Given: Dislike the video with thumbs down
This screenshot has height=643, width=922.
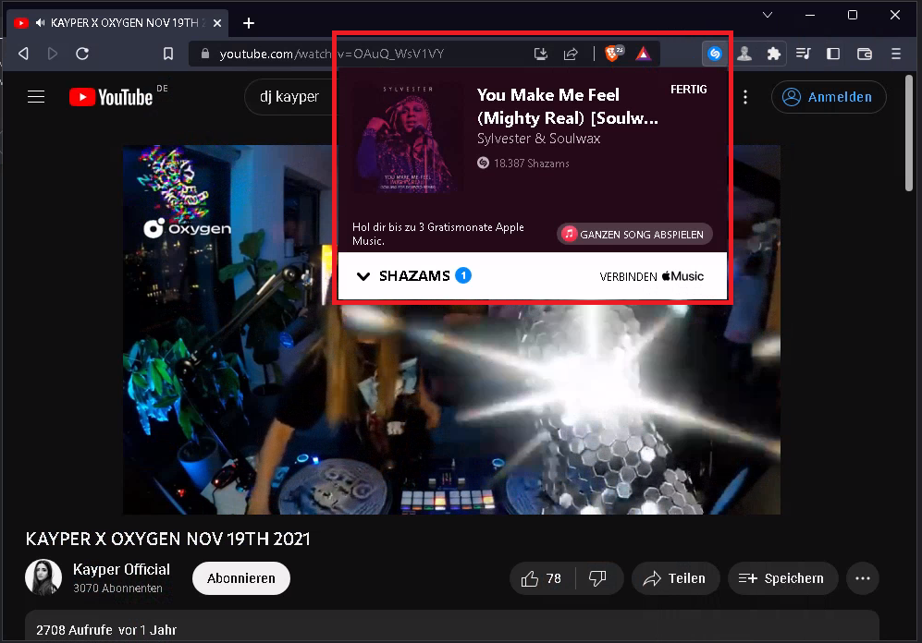Looking at the screenshot, I should tap(597, 578).
